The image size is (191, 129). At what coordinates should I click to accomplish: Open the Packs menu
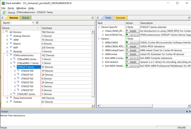[x=11, y=8]
